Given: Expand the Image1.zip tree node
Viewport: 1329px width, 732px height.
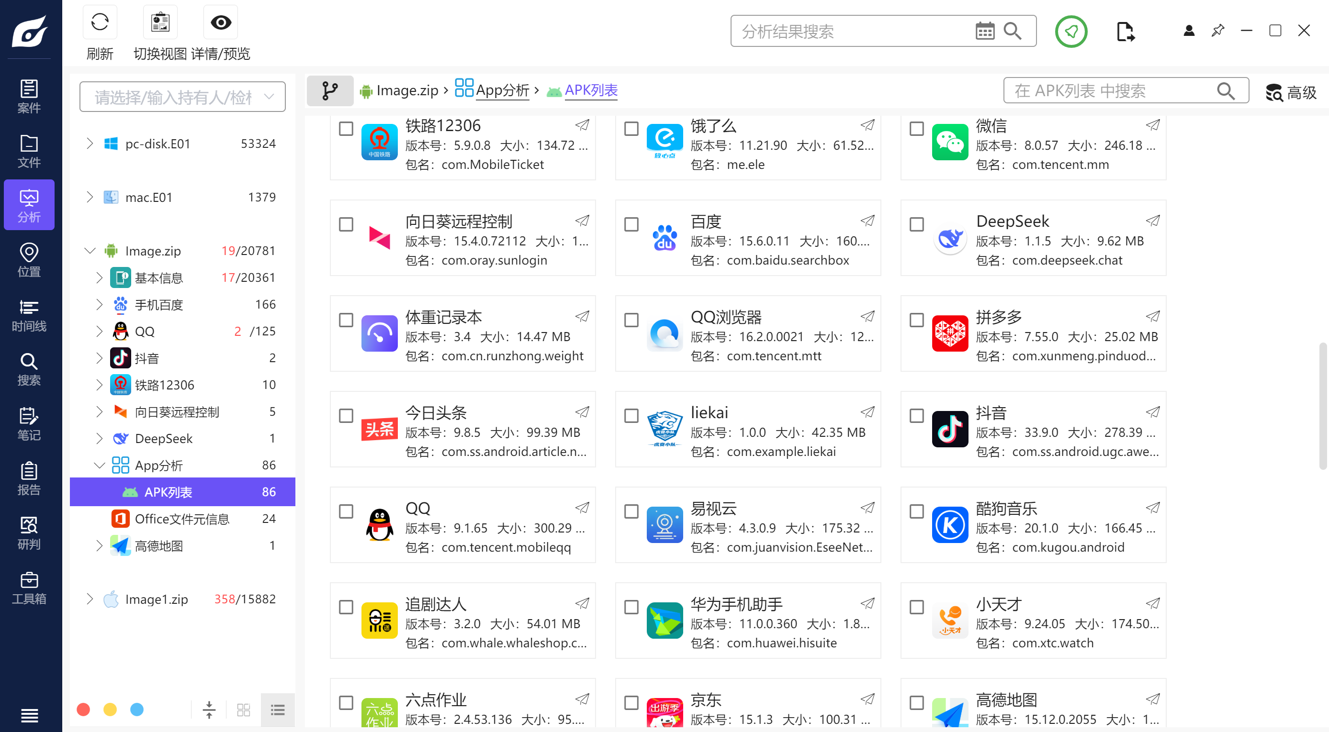Looking at the screenshot, I should pos(90,599).
